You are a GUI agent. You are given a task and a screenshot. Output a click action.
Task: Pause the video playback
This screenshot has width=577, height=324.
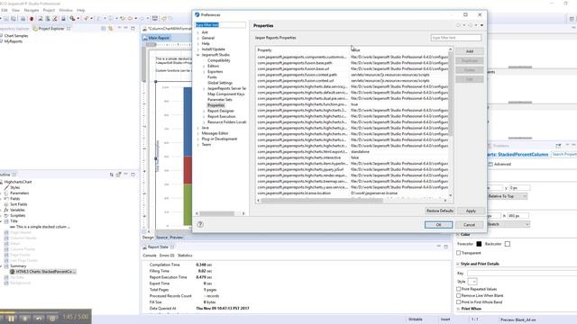(11, 319)
